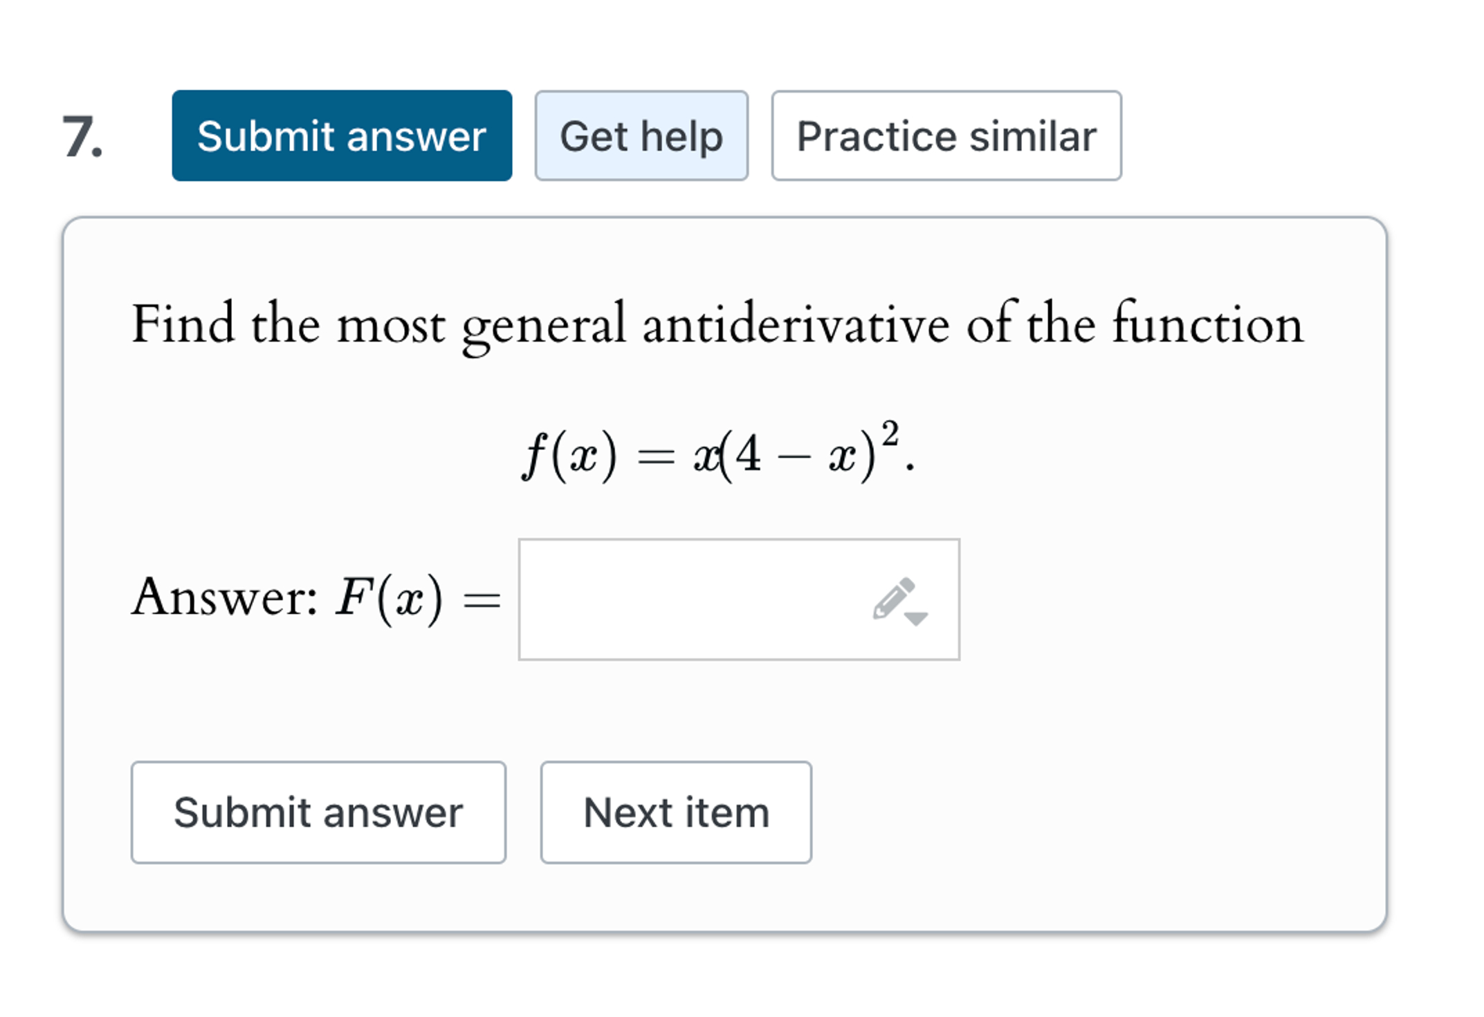1484x1017 pixels.
Task: Select the Practice similar button
Action: [x=946, y=136]
